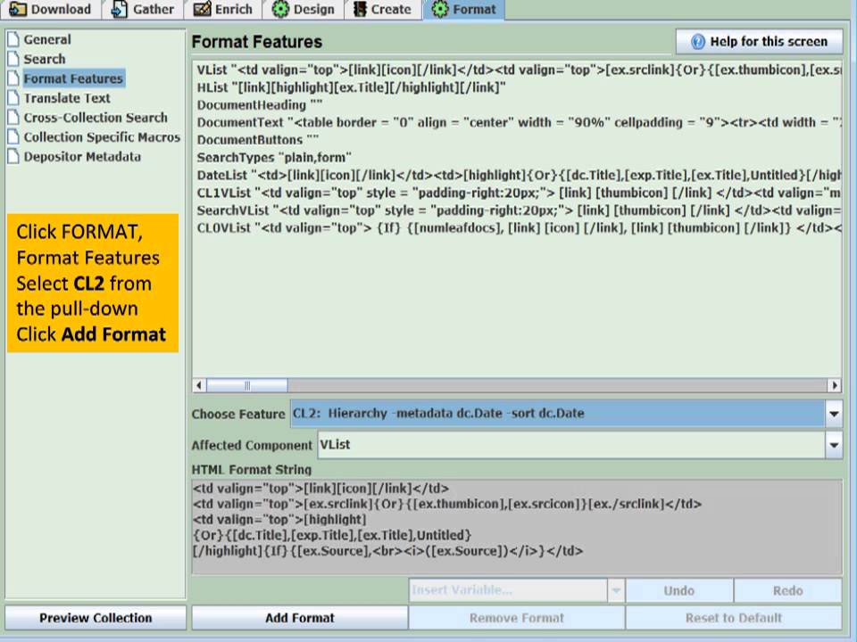The image size is (857, 642).
Task: Click the Format gear icon
Action: click(x=440, y=9)
